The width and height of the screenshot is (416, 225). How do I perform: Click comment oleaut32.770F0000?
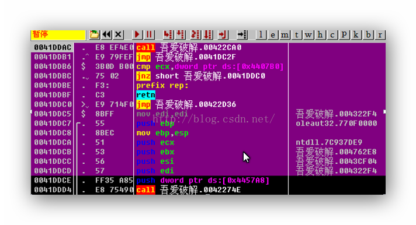coord(337,124)
